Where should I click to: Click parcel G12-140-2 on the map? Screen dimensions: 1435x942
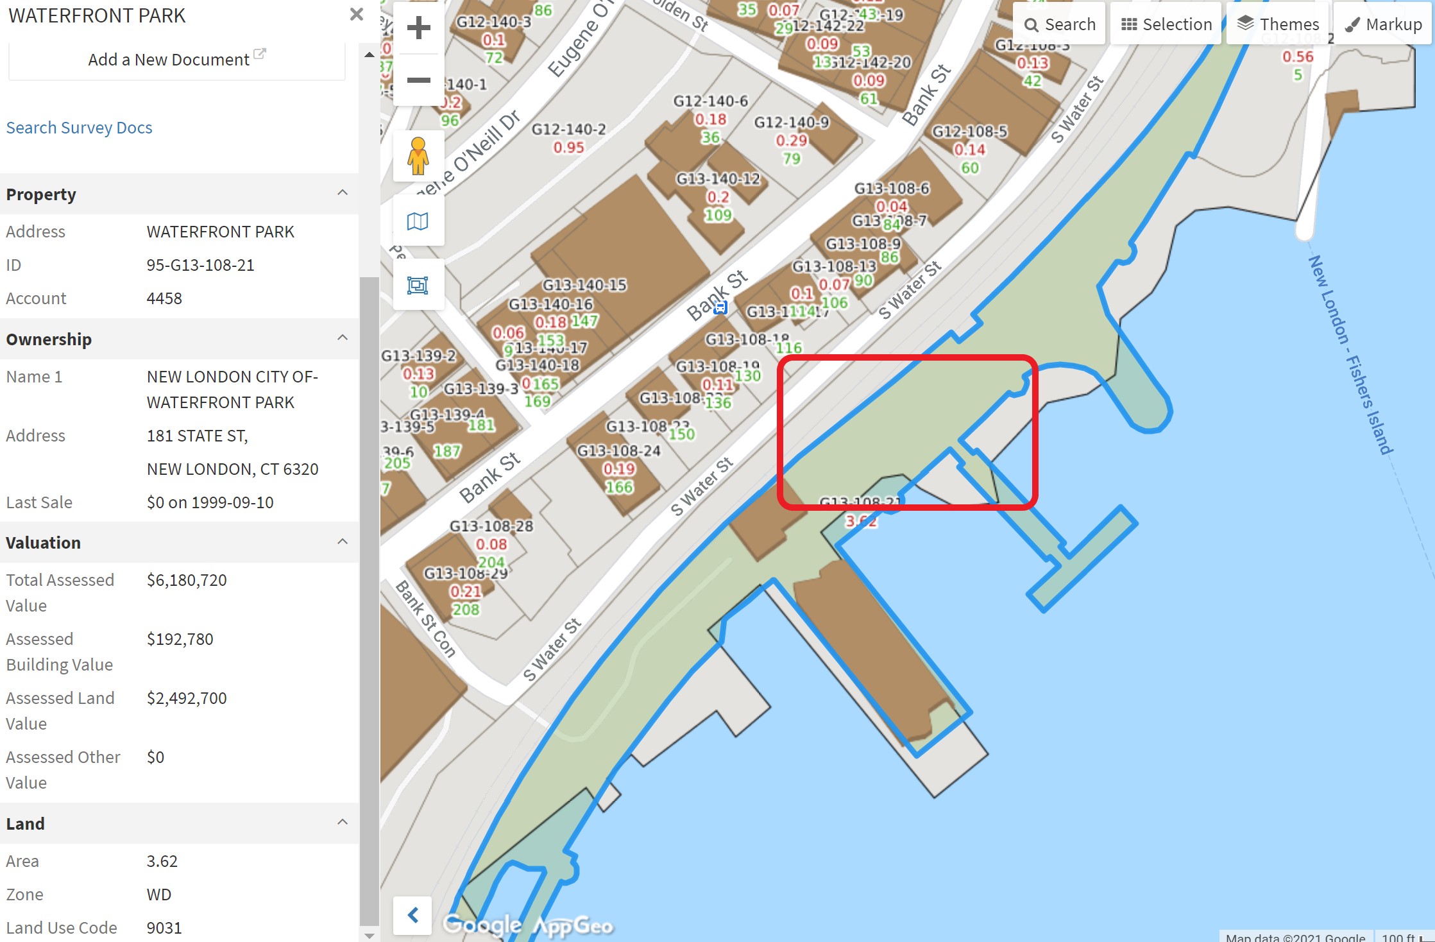coord(568,138)
